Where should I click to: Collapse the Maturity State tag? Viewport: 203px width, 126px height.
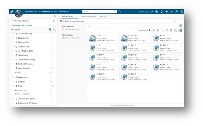(13, 68)
